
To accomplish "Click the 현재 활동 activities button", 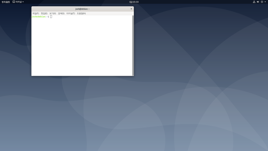I will pos(6,2).
